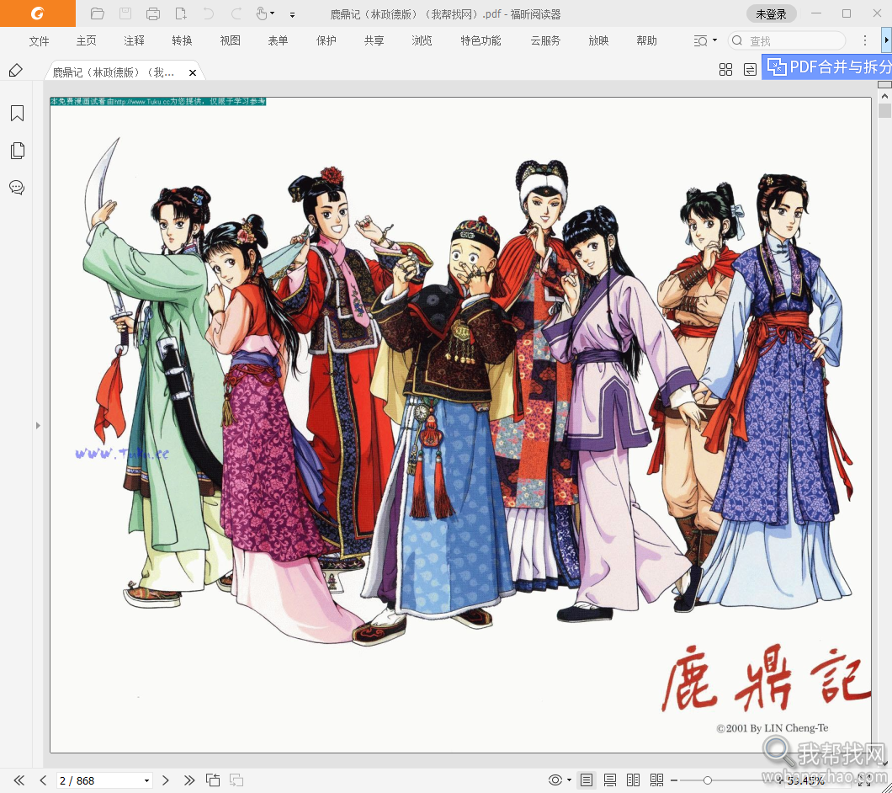The image size is (892, 793).
Task: Open the Comments panel
Action: 17,187
